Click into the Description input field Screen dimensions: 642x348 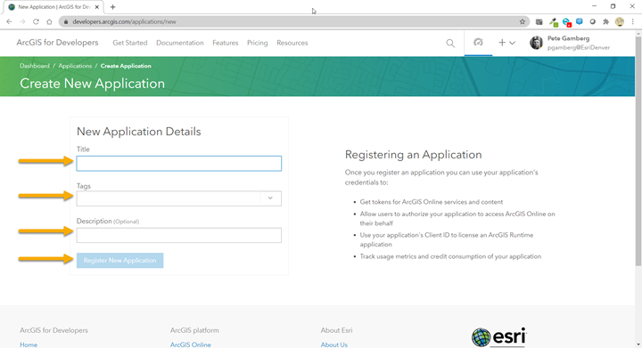click(x=179, y=235)
